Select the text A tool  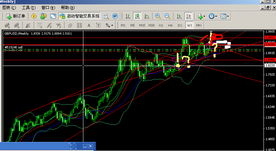(x=89, y=26)
